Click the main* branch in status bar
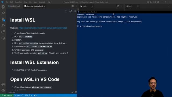This screenshot has width=172, height=97. click(17, 95)
